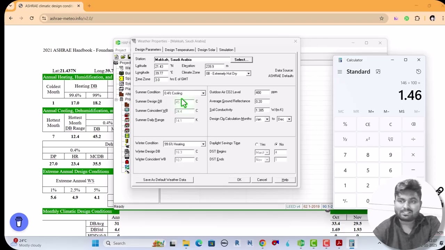
Task: Click the Average Ground Reflectance field
Action: [262, 101]
